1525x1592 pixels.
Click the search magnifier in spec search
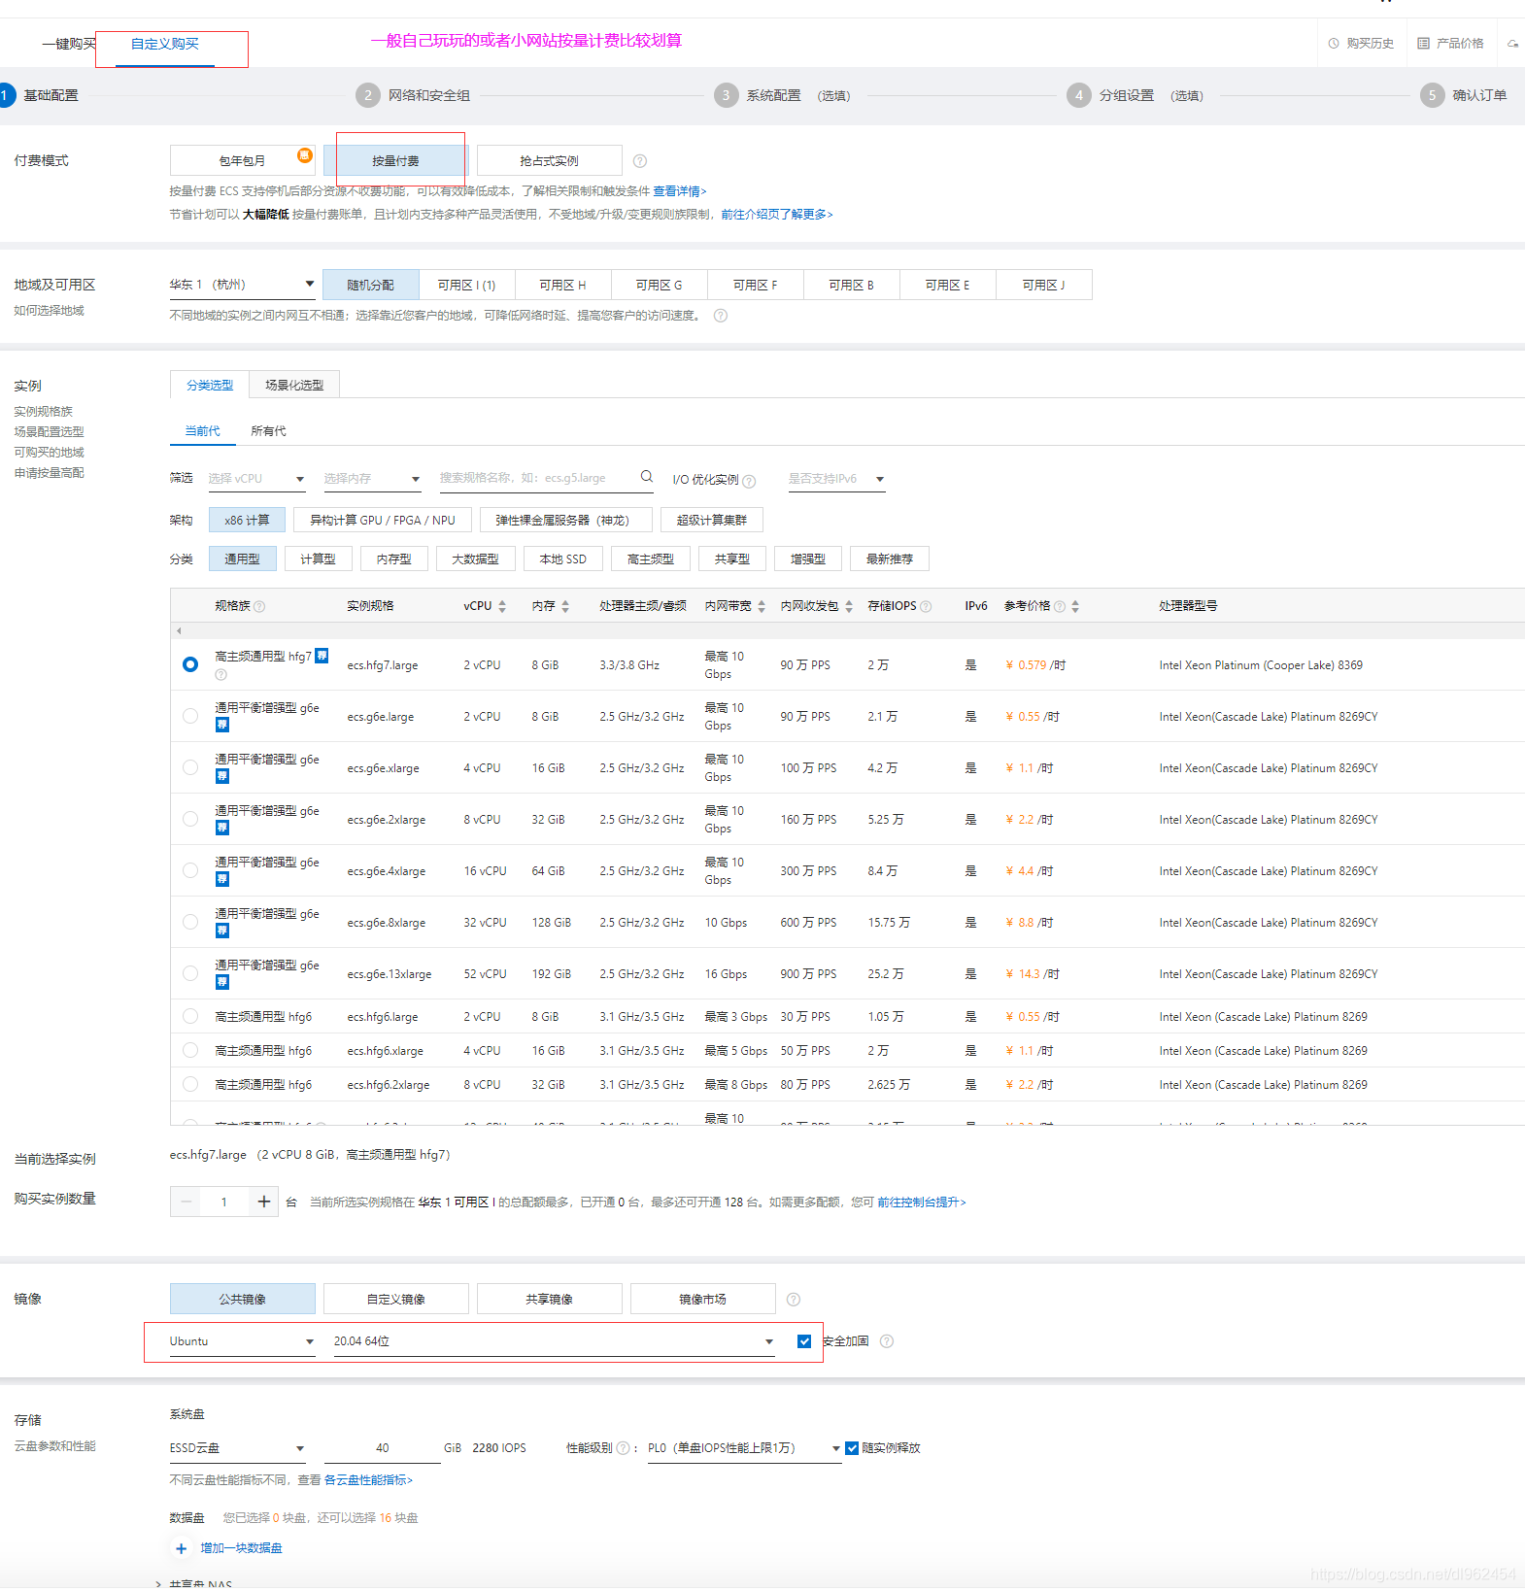[647, 477]
